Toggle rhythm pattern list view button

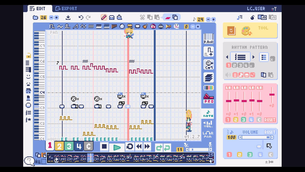point(264,57)
